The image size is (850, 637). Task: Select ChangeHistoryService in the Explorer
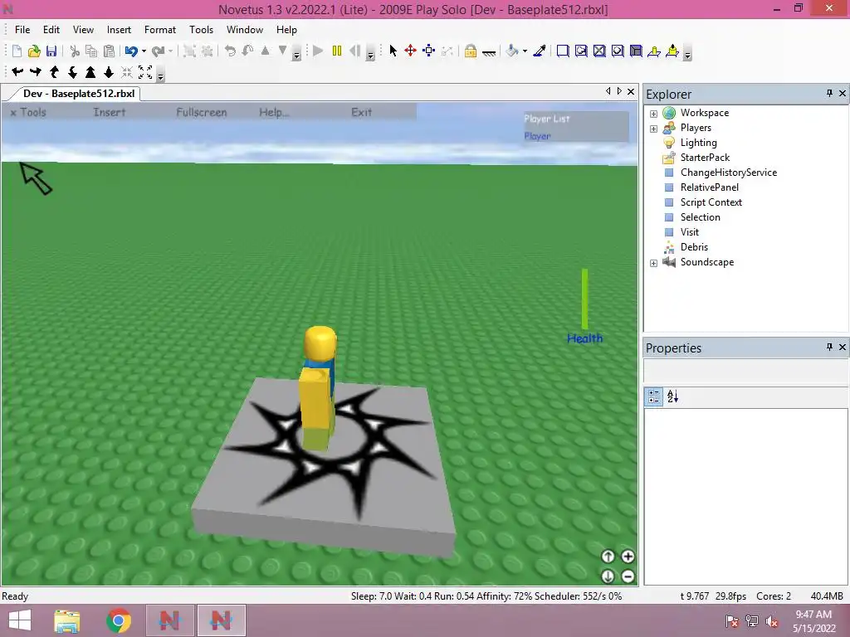pos(729,173)
